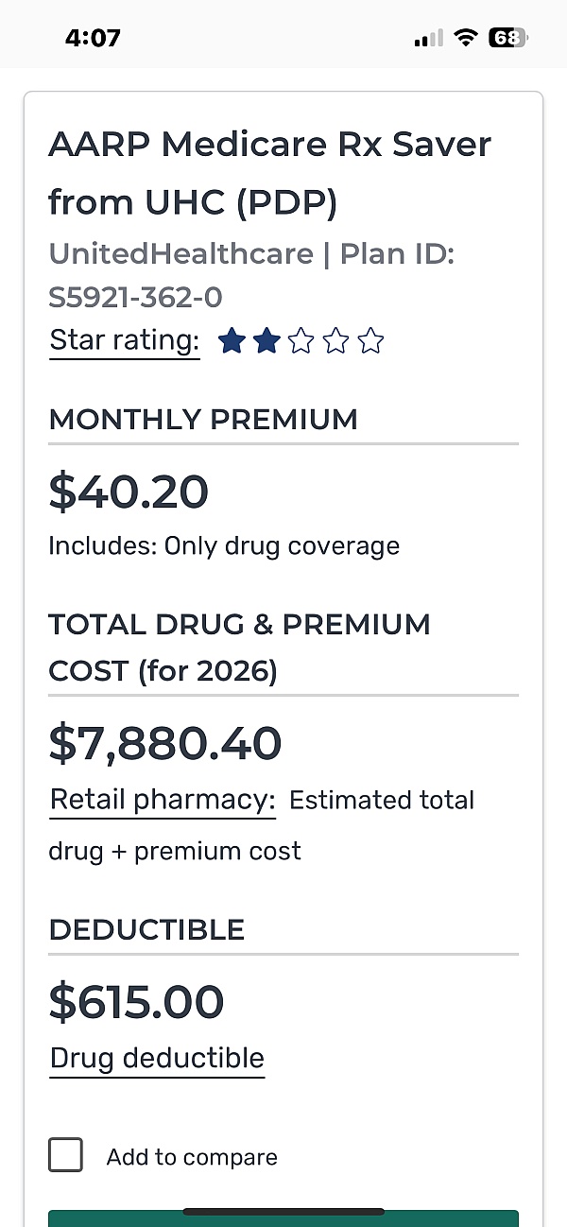Tap the Add to compare label

click(192, 1157)
